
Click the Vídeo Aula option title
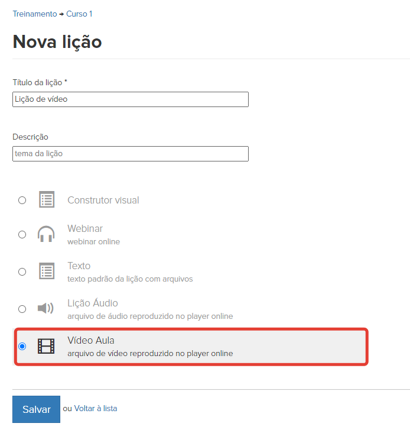(x=91, y=340)
